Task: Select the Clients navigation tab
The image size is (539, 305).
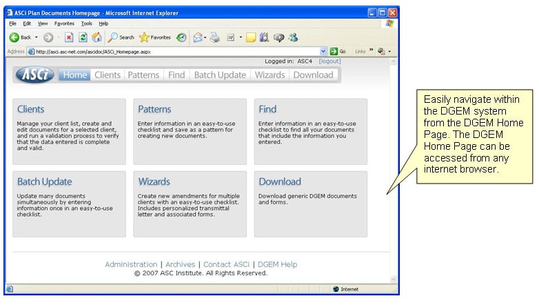Action: [108, 75]
